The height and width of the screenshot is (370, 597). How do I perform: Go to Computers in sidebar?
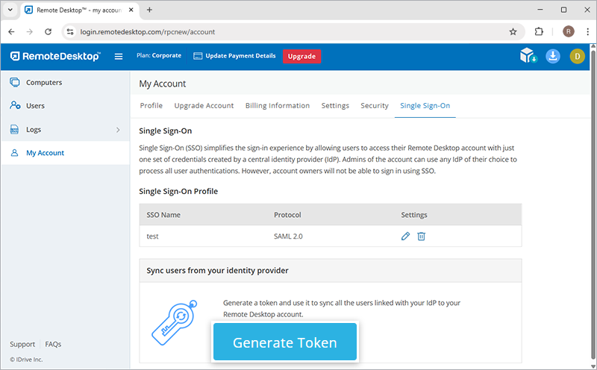pyautogui.click(x=44, y=83)
